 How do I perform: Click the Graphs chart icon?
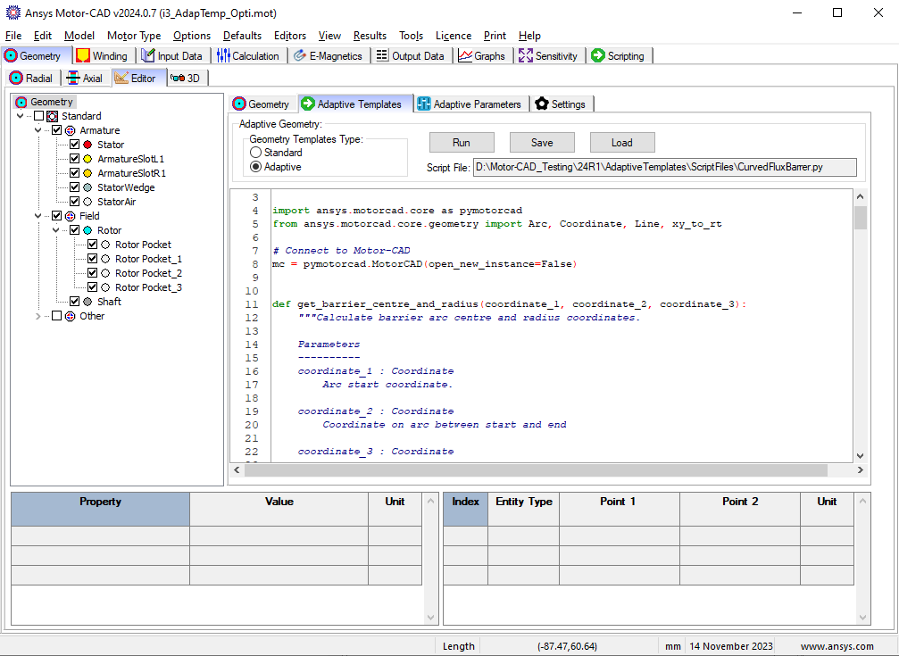[x=465, y=55]
